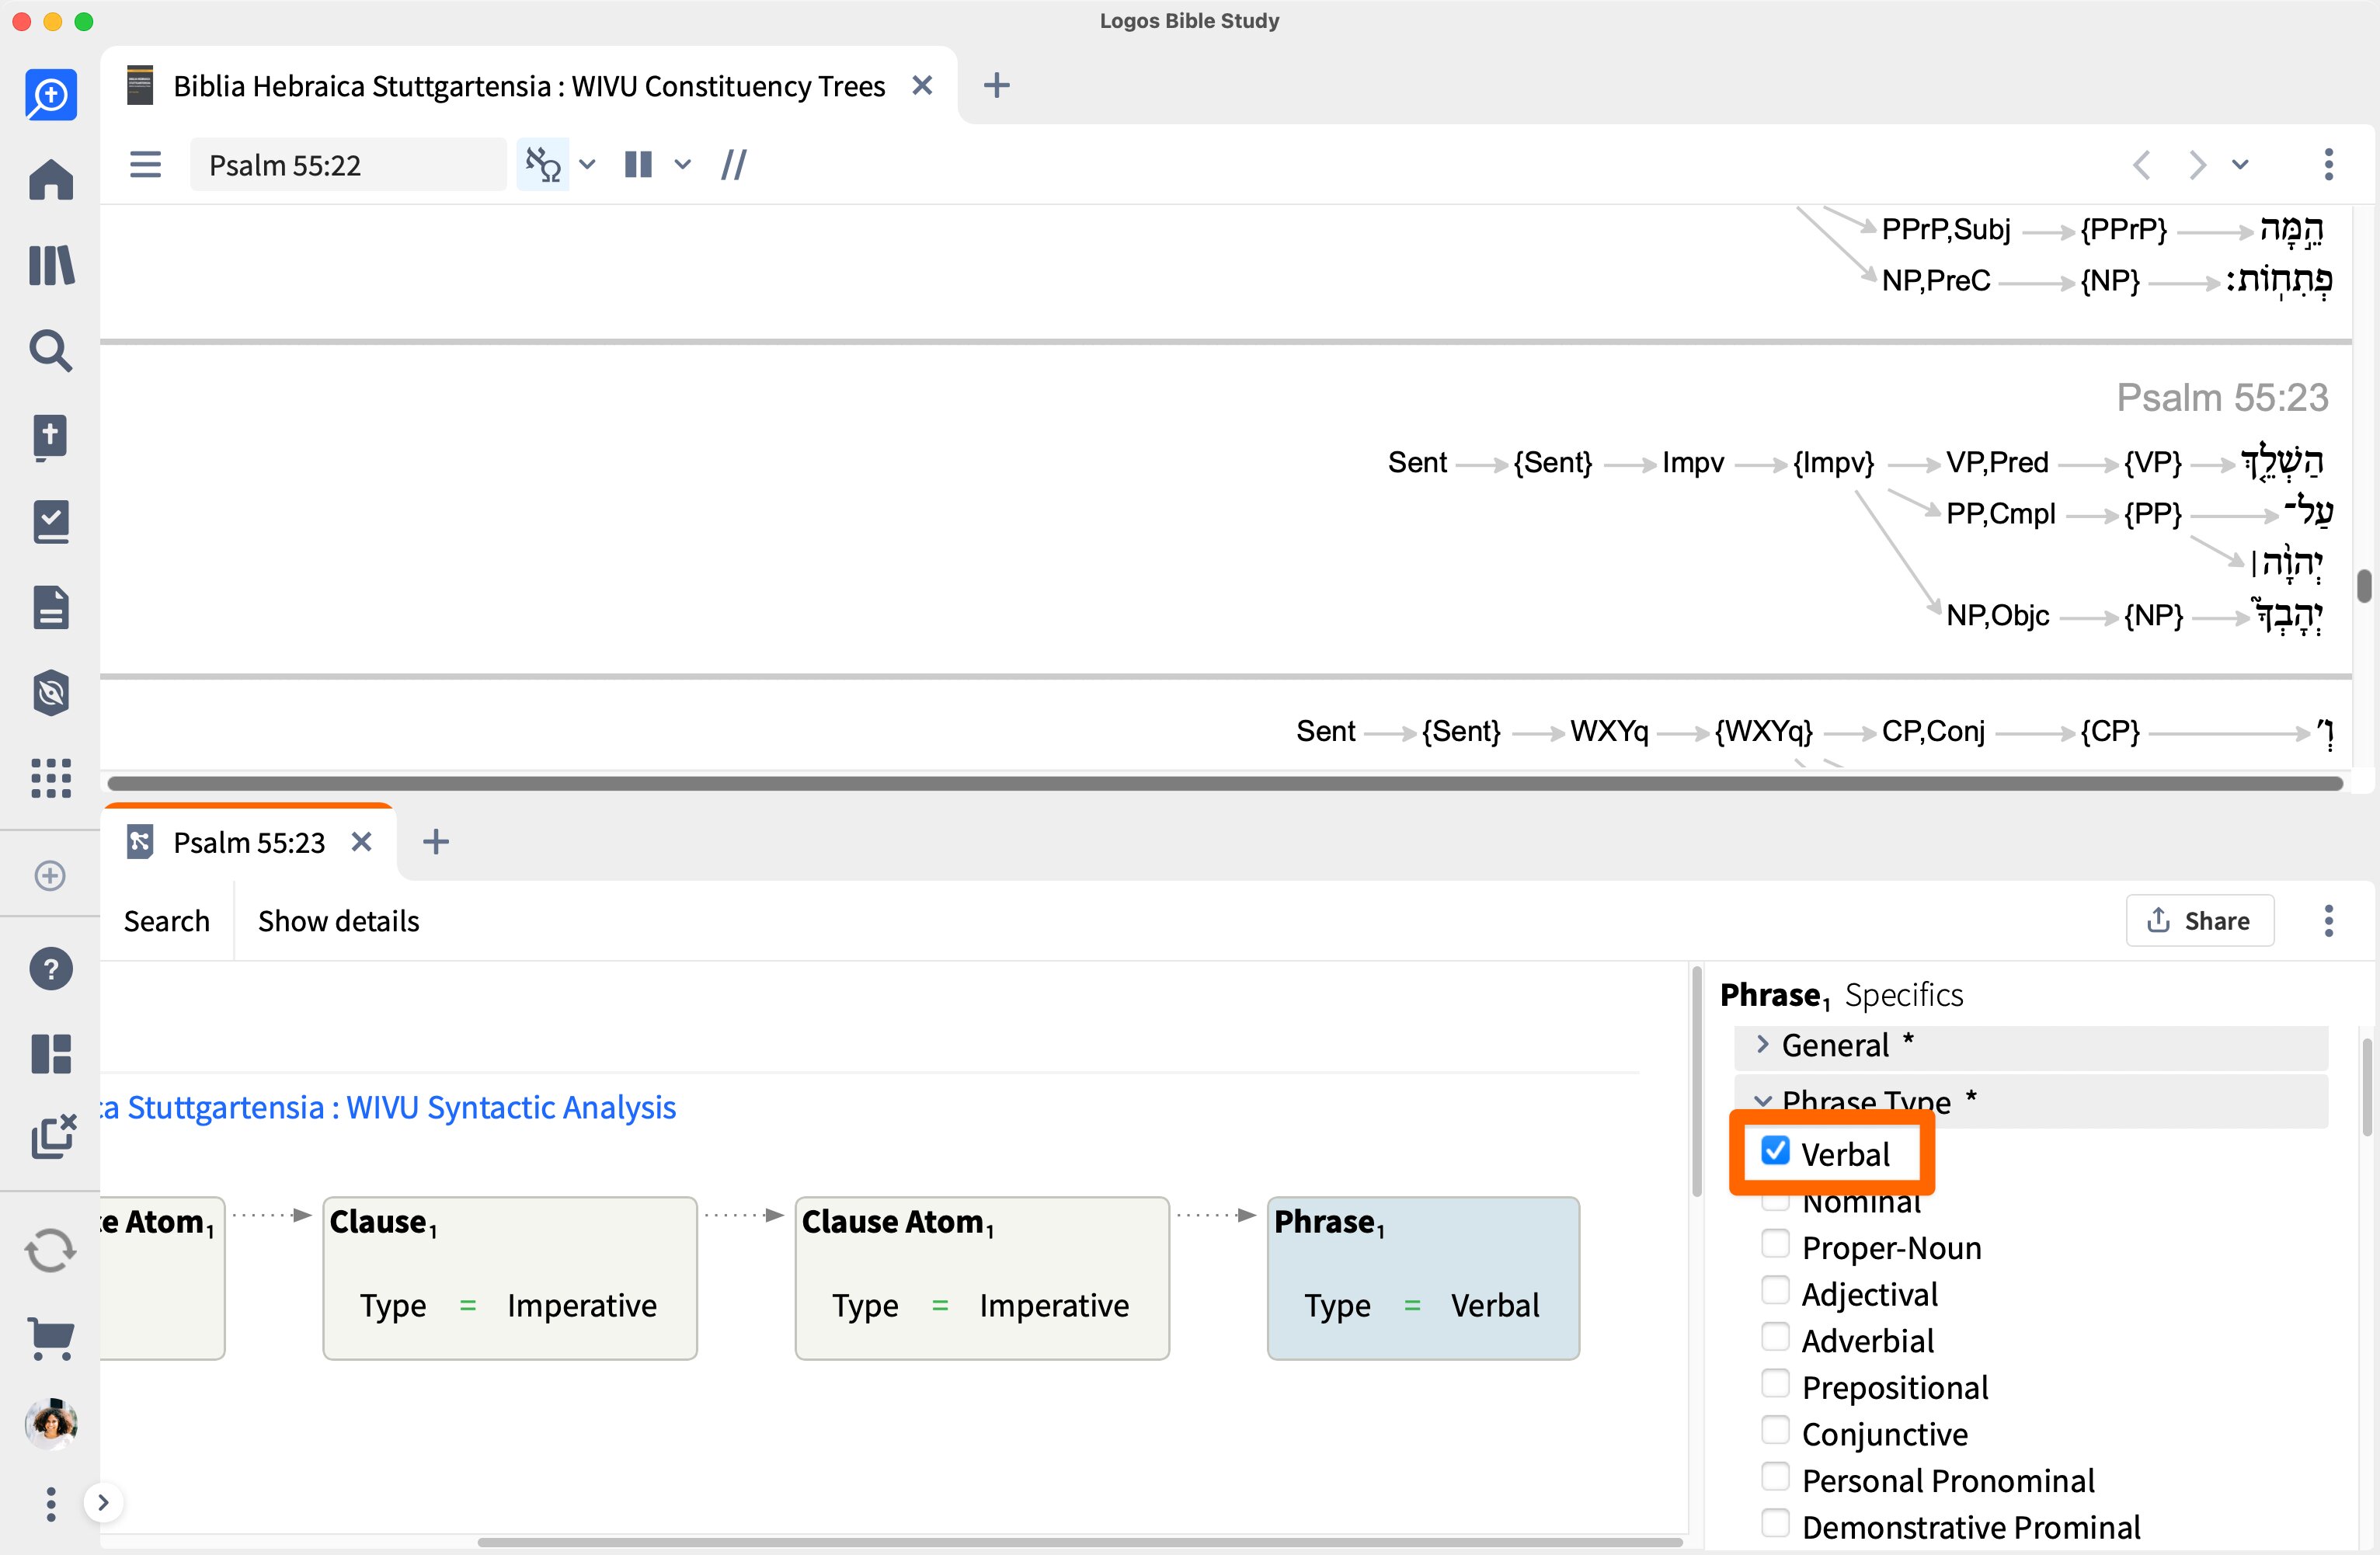Open the Layouts icon in sidebar
This screenshot has height=1555, width=2380.
tap(51, 1053)
